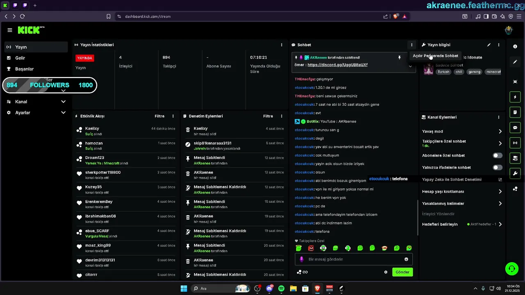The image size is (525, 295).
Task: Click the stream thumbnail in Yayın bilgisi
Action: (428, 69)
